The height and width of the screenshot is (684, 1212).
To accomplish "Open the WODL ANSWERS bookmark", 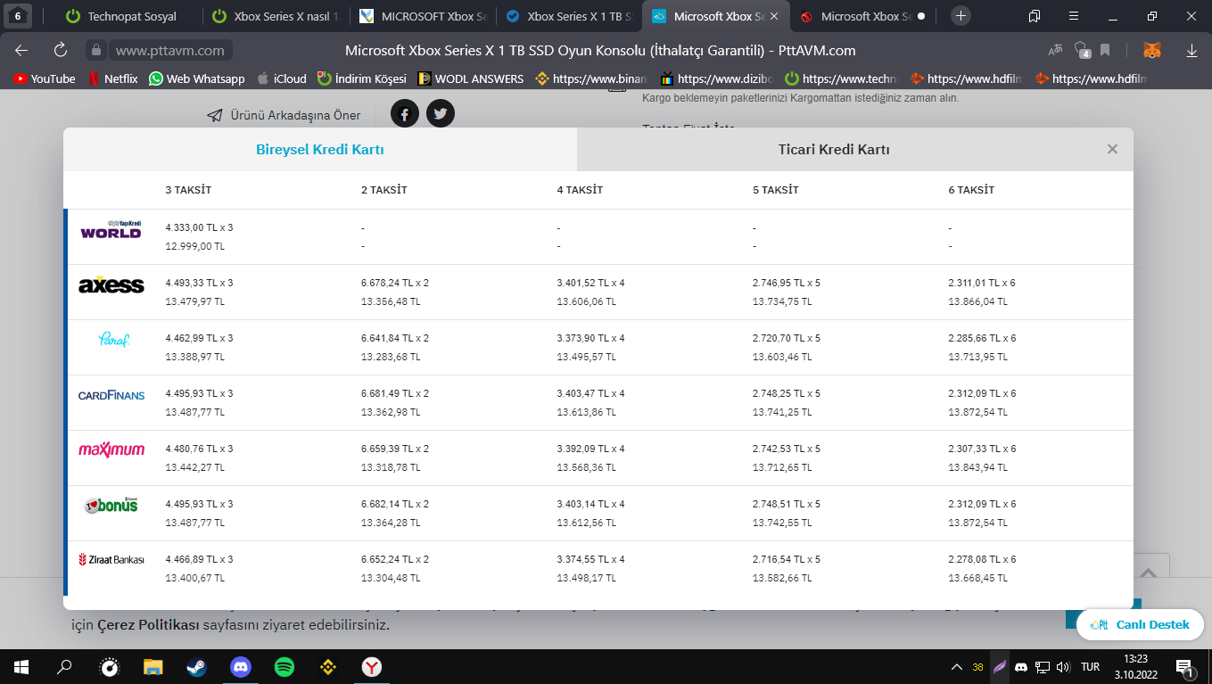I will (471, 78).
